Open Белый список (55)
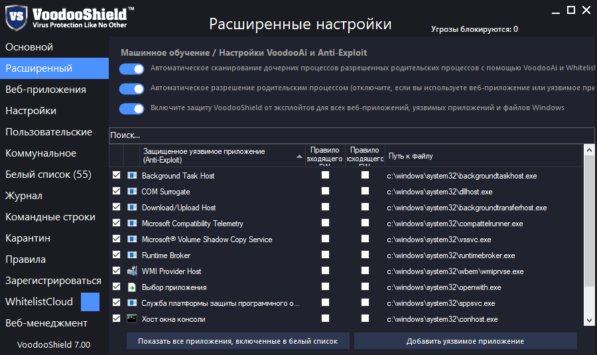The image size is (597, 355). pyautogui.click(x=54, y=175)
